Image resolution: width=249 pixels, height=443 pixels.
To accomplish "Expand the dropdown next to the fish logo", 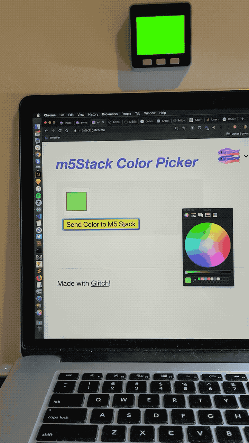I will [x=246, y=156].
